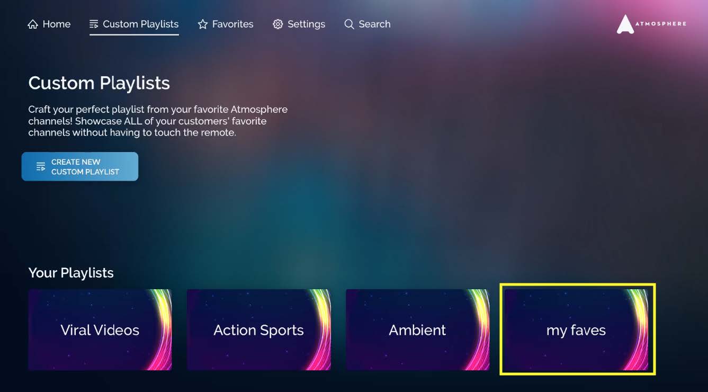Image resolution: width=708 pixels, height=392 pixels.
Task: Select the underlined Custom Playlists tab text
Action: [141, 24]
